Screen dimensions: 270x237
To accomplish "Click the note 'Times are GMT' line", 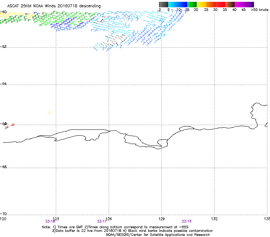I will click(115, 227).
